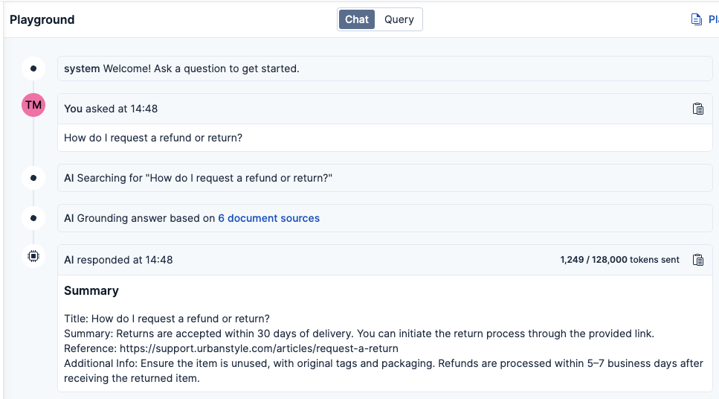Click the pink TM user avatar
The image size is (719, 399).
[x=33, y=105]
